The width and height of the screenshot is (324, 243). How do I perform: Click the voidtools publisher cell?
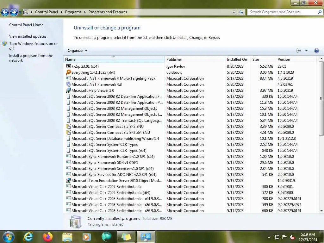174,72
